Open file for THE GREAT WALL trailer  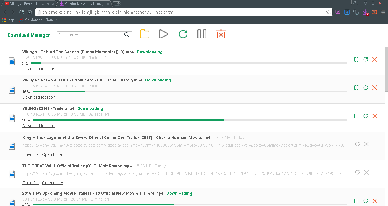coord(30,183)
